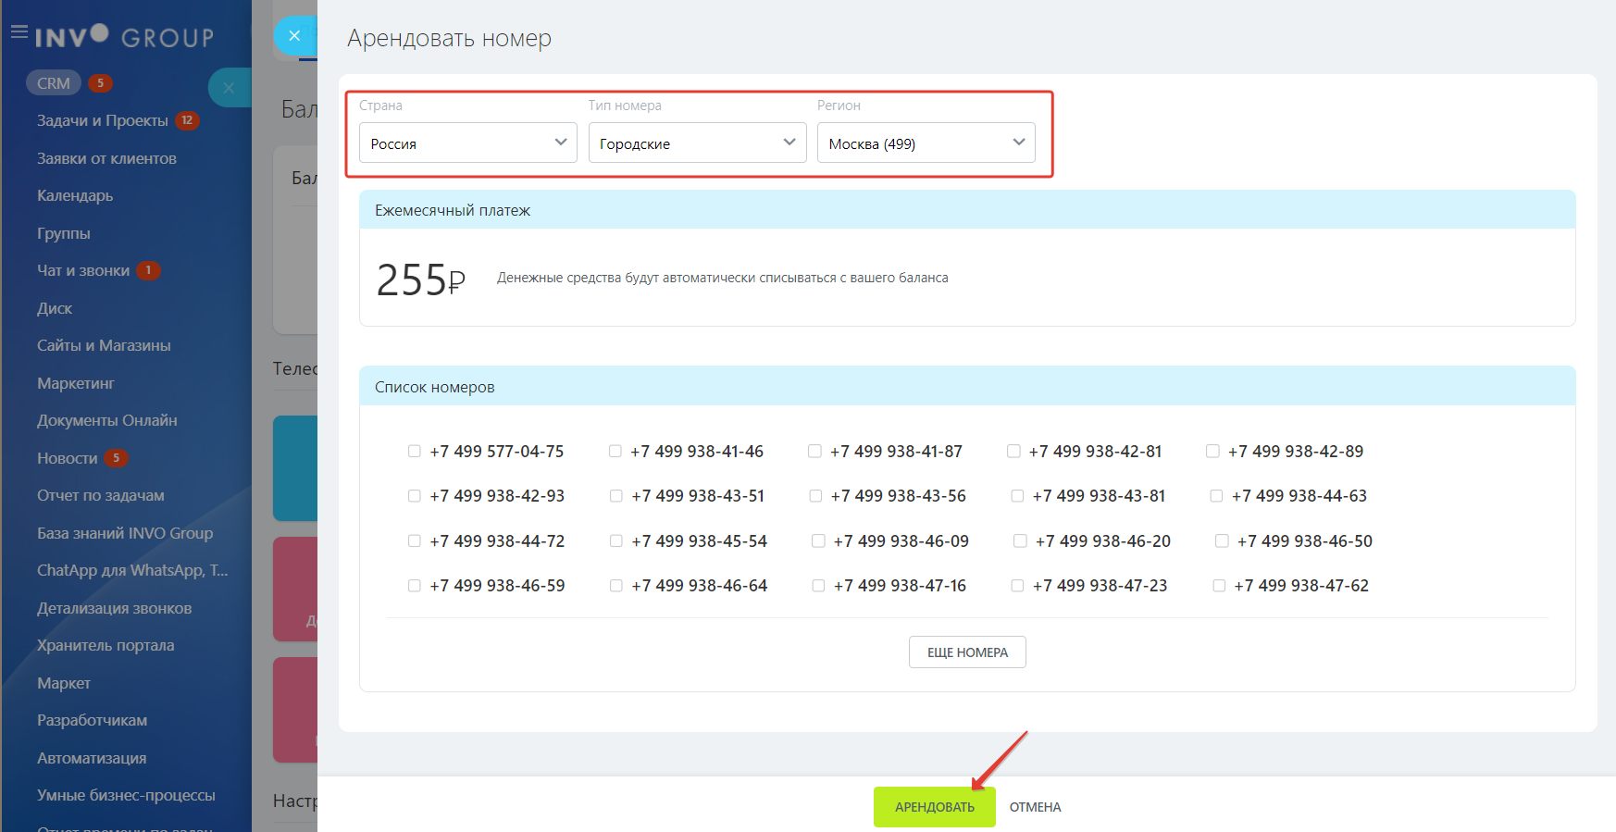Go to Маркетинг
Screen dimensions: 1616x832
tap(76, 383)
